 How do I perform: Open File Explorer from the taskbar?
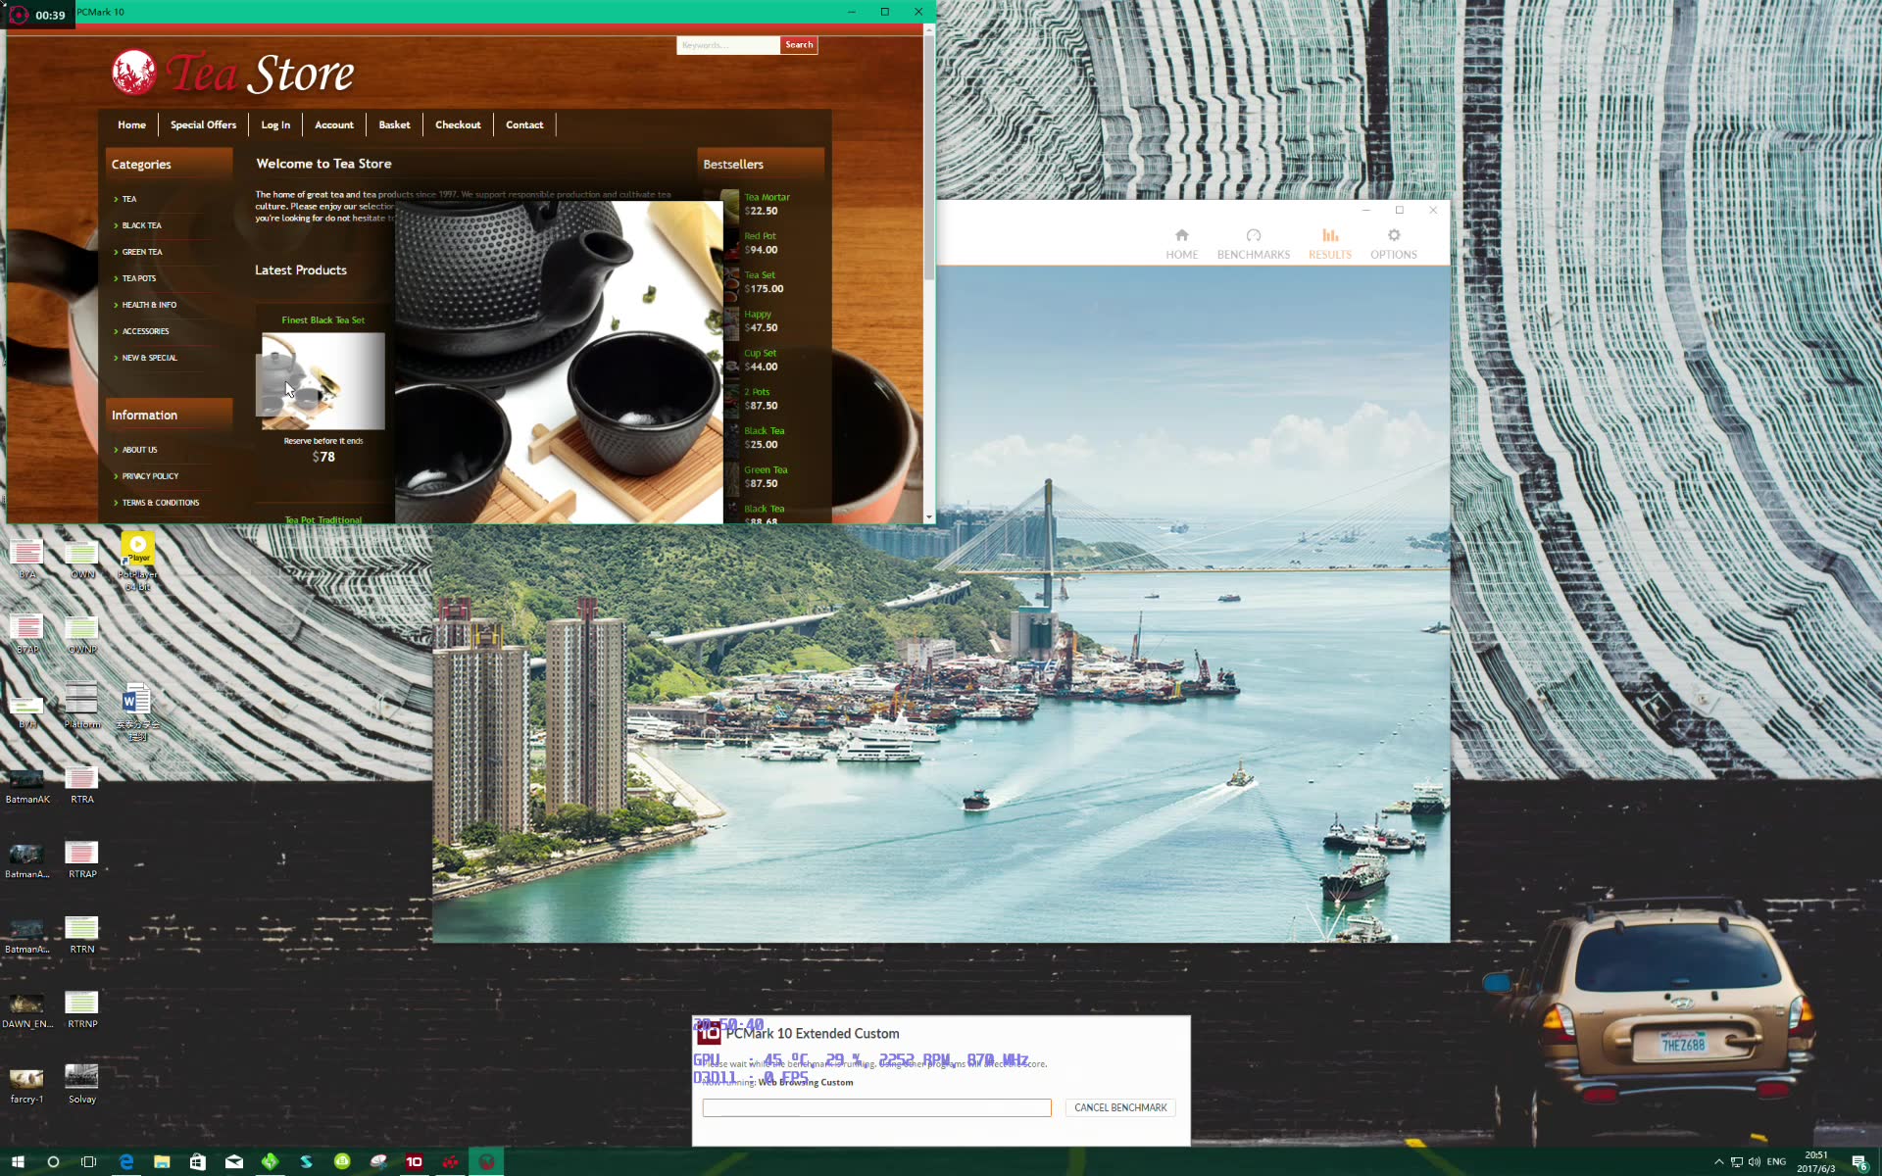(x=162, y=1161)
